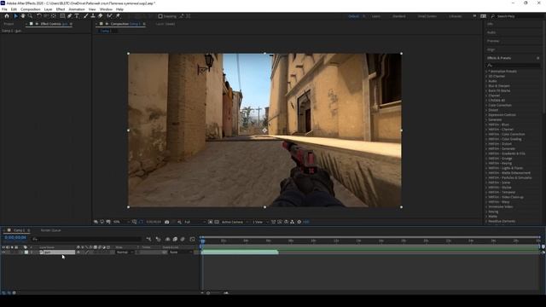
Task: Click the Effects & Presets search field
Action: 513,65
